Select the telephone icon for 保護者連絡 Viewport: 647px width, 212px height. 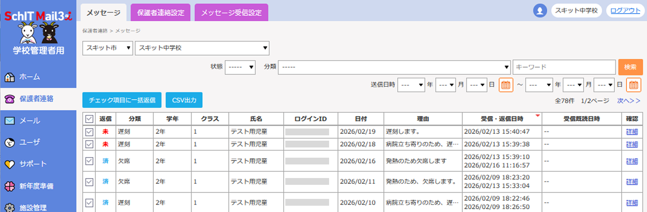click(x=9, y=99)
